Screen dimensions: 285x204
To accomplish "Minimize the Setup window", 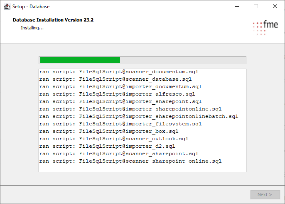I will pyautogui.click(x=237, y=6).
